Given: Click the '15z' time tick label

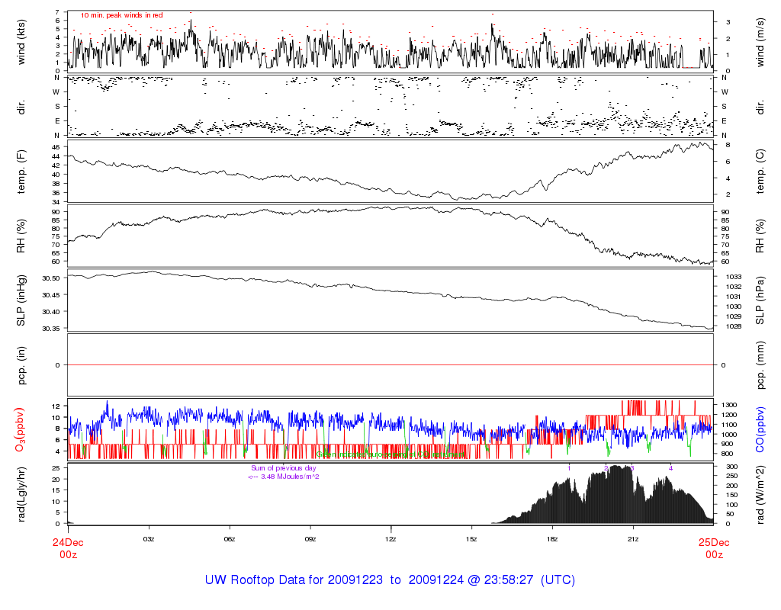Looking at the screenshot, I should 471,539.
